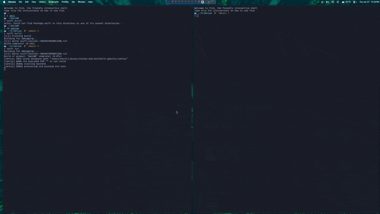The height and width of the screenshot is (214, 380).
Task: Click the 'z omni' command line
Action: tap(9, 16)
